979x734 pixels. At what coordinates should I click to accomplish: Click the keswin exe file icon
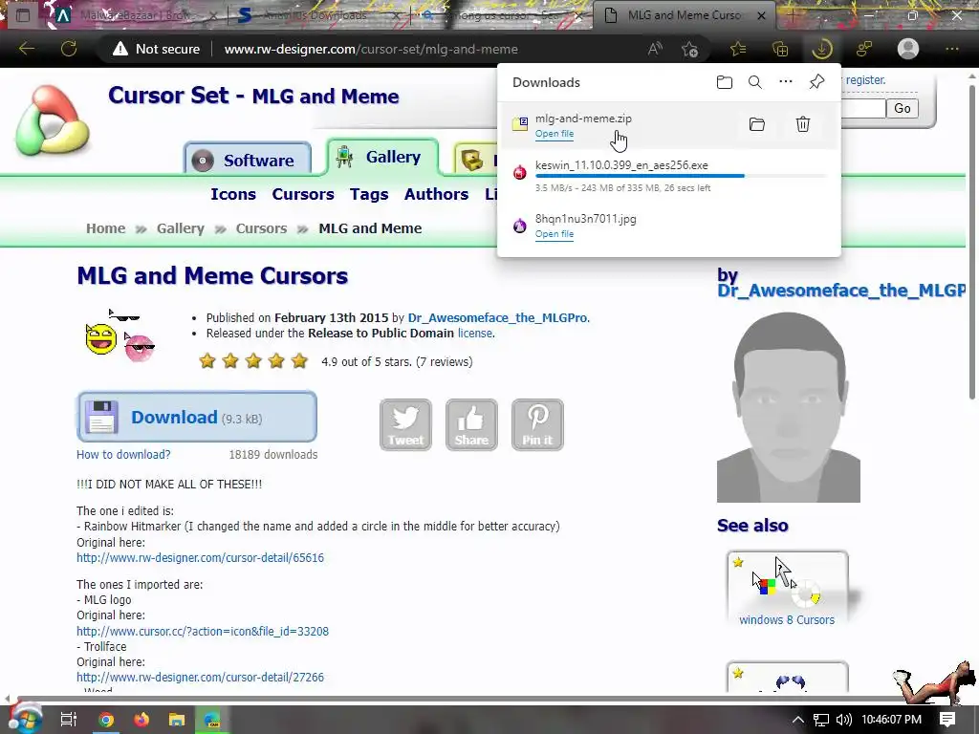point(519,172)
